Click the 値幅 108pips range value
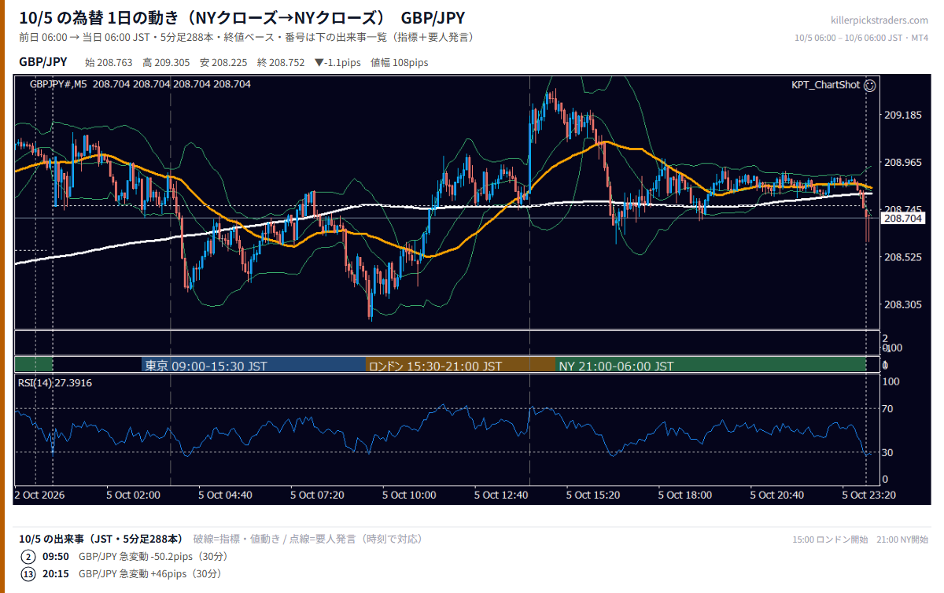Image resolution: width=944 pixels, height=593 pixels. point(400,63)
